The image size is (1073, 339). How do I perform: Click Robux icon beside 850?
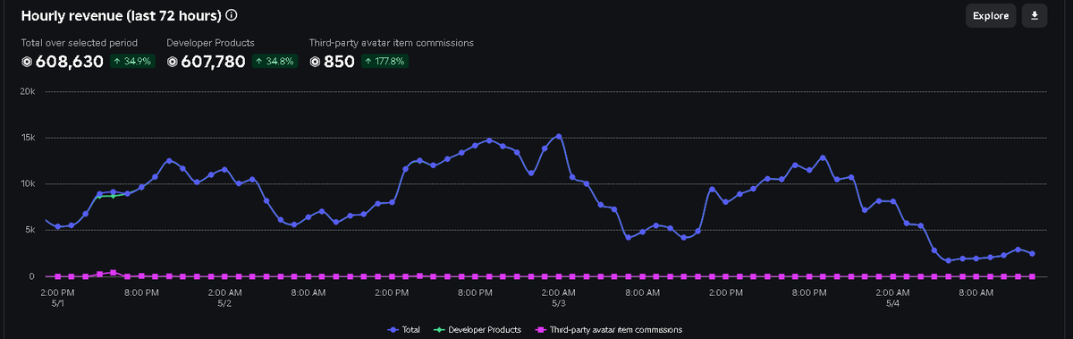pos(316,62)
